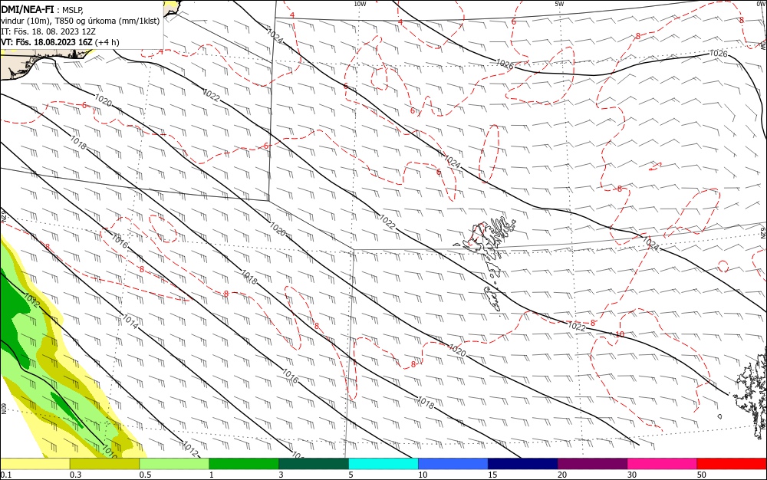Image resolution: width=767 pixels, height=480 pixels.
Task: Pick the dark green 3 mm legend swatch
Action: 314,464
